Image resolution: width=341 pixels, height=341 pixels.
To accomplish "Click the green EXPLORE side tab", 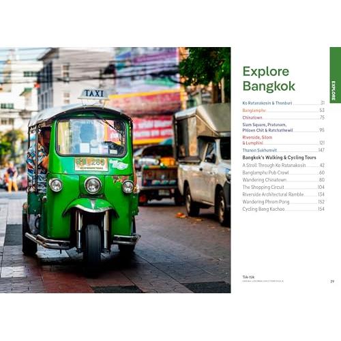I will pyautogui.click(x=336, y=75).
